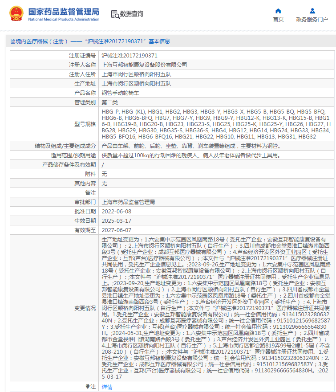The height and width of the screenshot is (392, 336).
Task: Click management class value 第二类
Action: (x=109, y=102)
